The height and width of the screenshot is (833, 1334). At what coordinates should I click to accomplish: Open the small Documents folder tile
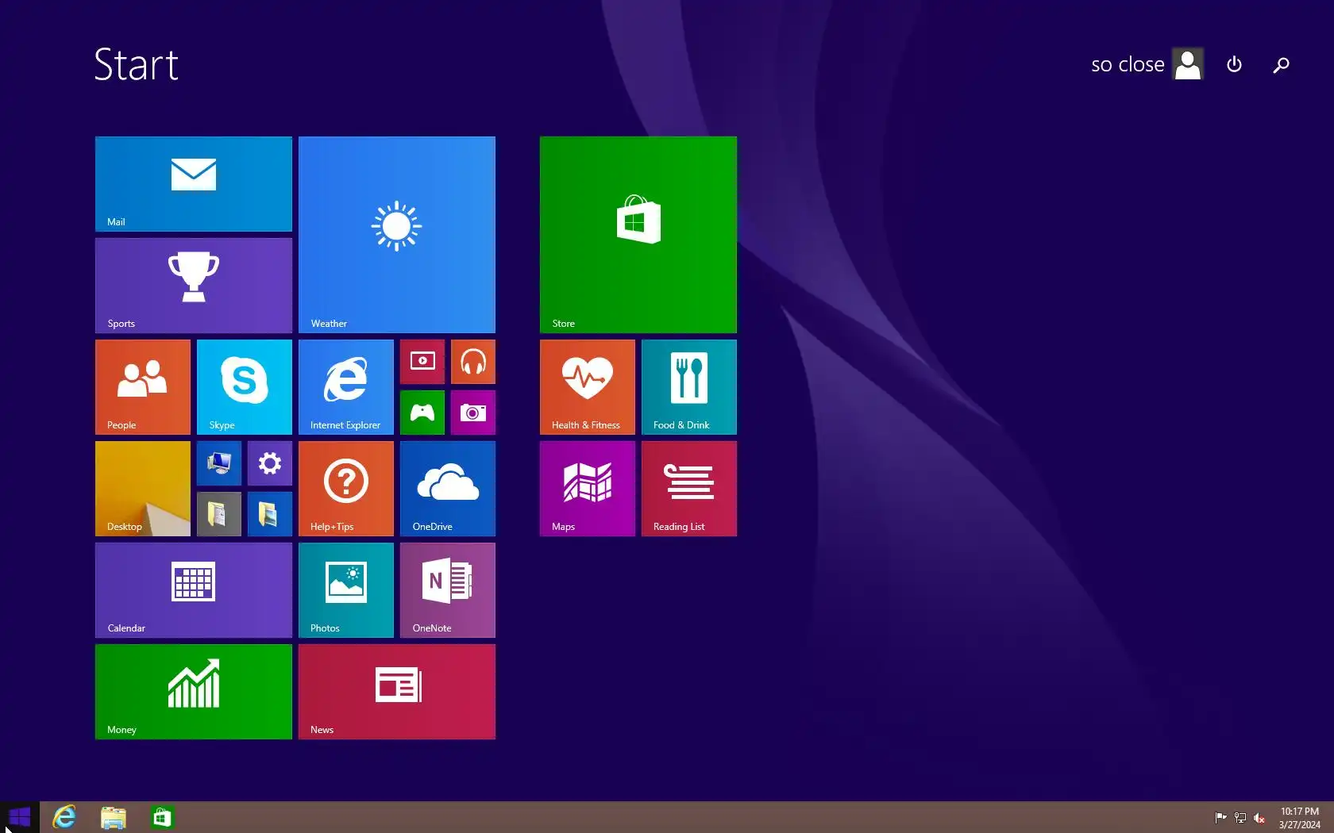pos(219,514)
